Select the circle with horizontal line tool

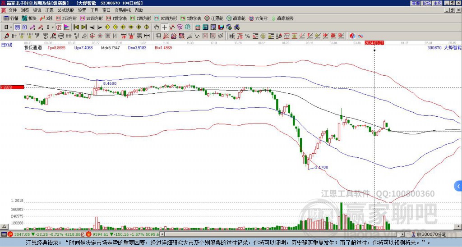61,36
